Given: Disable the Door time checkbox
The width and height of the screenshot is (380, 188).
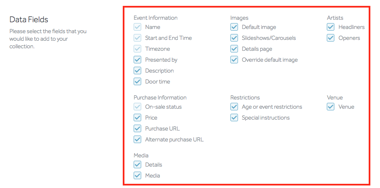Looking at the screenshot, I should (x=137, y=81).
